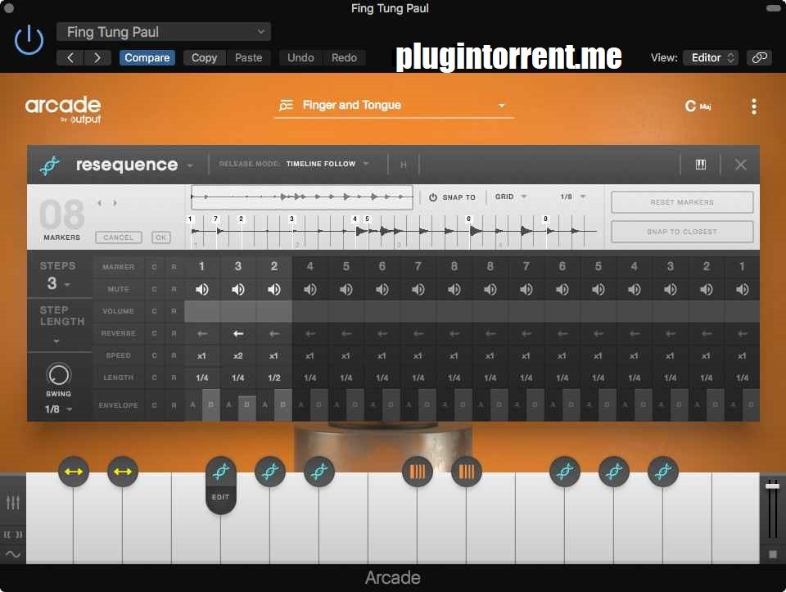Open the View Editor selector
This screenshot has height=592, width=786.
711,57
